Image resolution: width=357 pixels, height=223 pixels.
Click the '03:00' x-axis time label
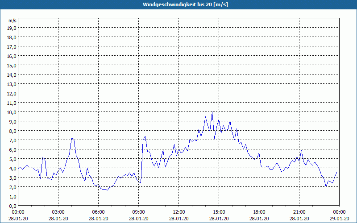(x=58, y=212)
